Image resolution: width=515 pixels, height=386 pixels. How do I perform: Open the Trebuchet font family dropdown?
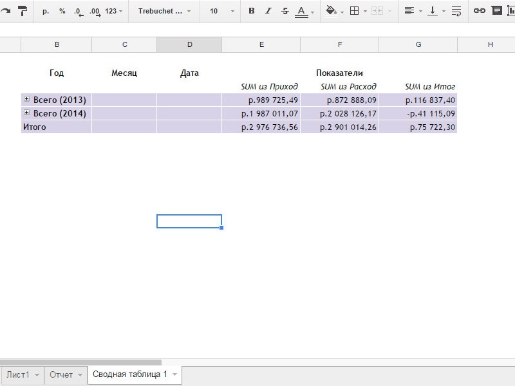(164, 11)
